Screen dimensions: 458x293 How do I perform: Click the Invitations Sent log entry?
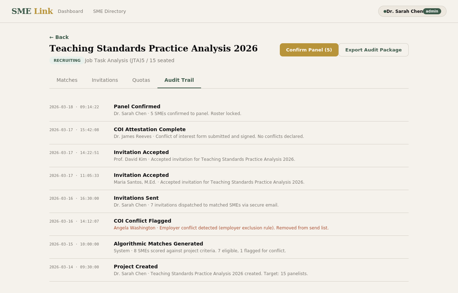[x=136, y=198]
